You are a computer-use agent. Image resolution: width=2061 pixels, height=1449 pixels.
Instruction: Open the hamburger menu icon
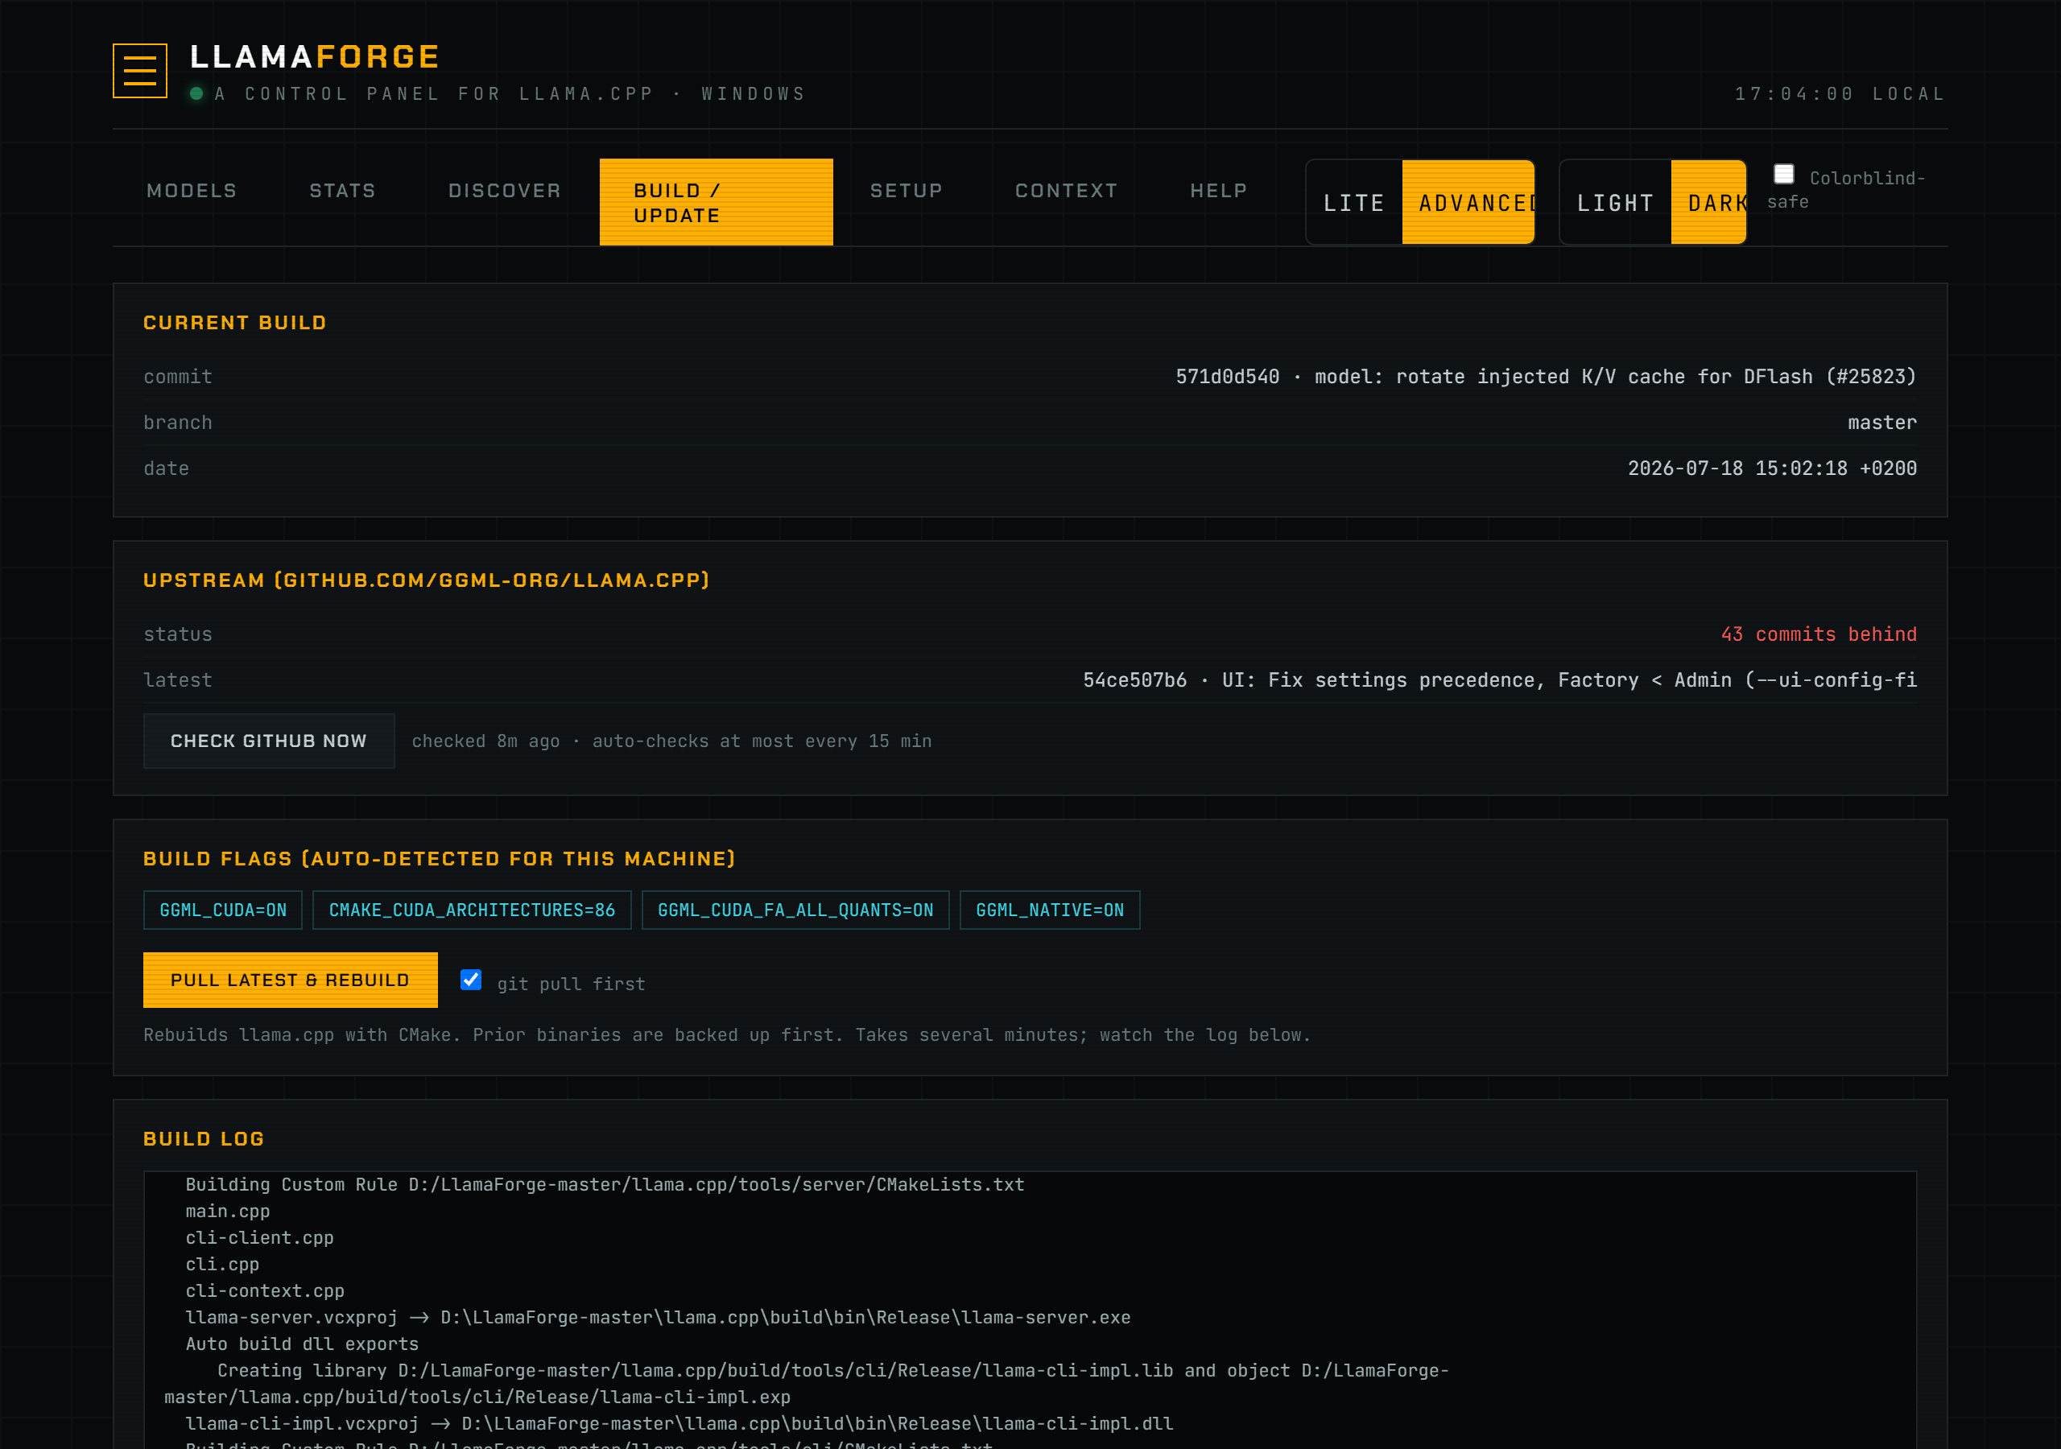[140, 71]
